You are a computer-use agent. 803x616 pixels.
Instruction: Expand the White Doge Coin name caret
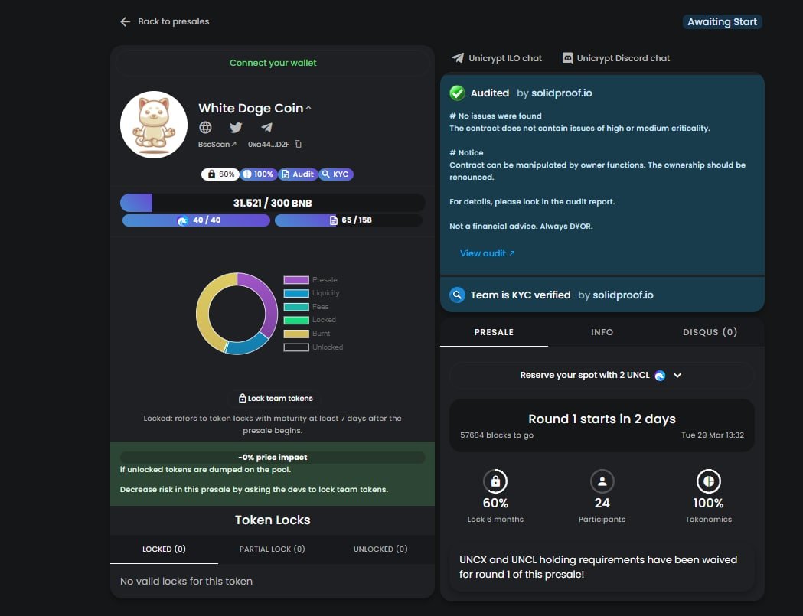click(x=308, y=108)
